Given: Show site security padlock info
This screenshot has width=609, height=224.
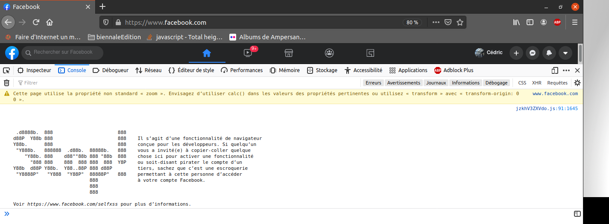Looking at the screenshot, I should (x=117, y=22).
